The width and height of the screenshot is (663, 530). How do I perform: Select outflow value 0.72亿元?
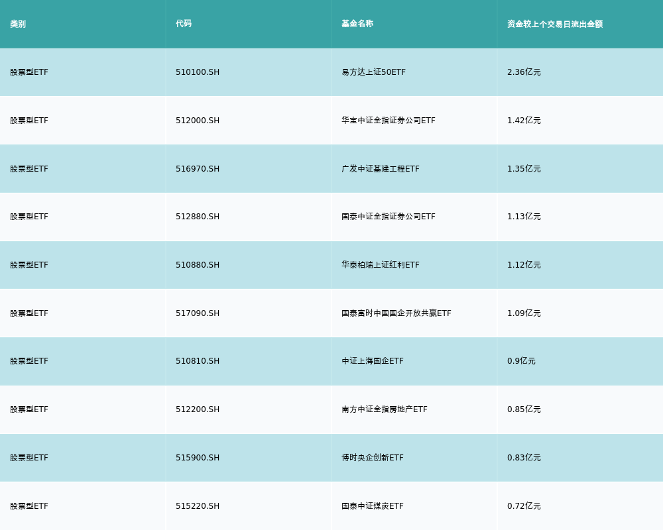coord(524,506)
